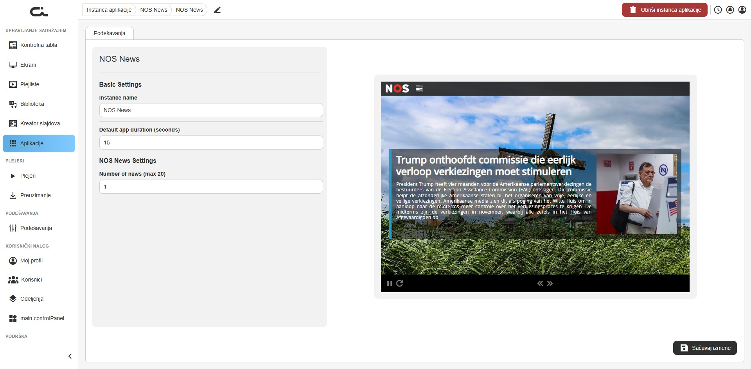This screenshot has height=369, width=751.
Task: Click the Podešavanja sliders icon in sidebar
Action: (13, 228)
